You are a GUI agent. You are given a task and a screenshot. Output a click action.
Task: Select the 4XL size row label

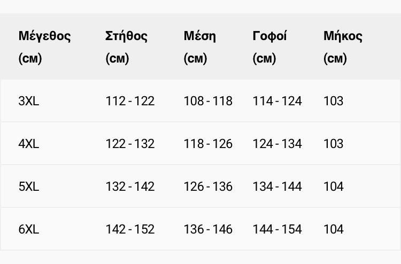(x=29, y=144)
